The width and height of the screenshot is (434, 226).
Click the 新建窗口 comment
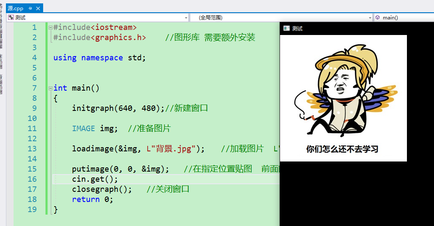point(186,108)
